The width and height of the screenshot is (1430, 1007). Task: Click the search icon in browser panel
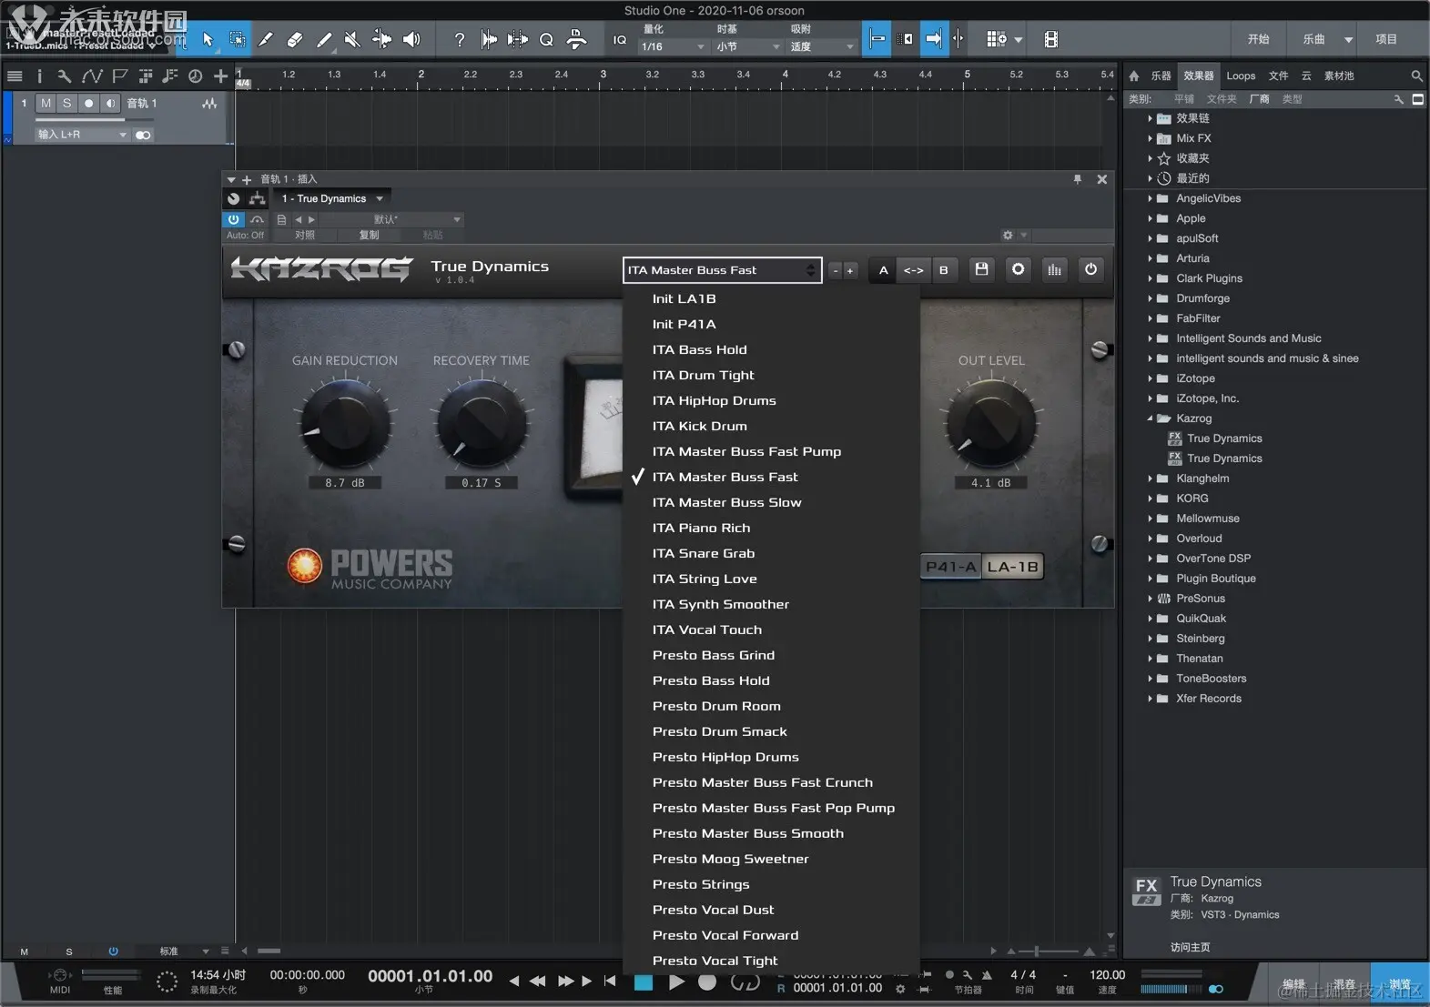click(1416, 76)
